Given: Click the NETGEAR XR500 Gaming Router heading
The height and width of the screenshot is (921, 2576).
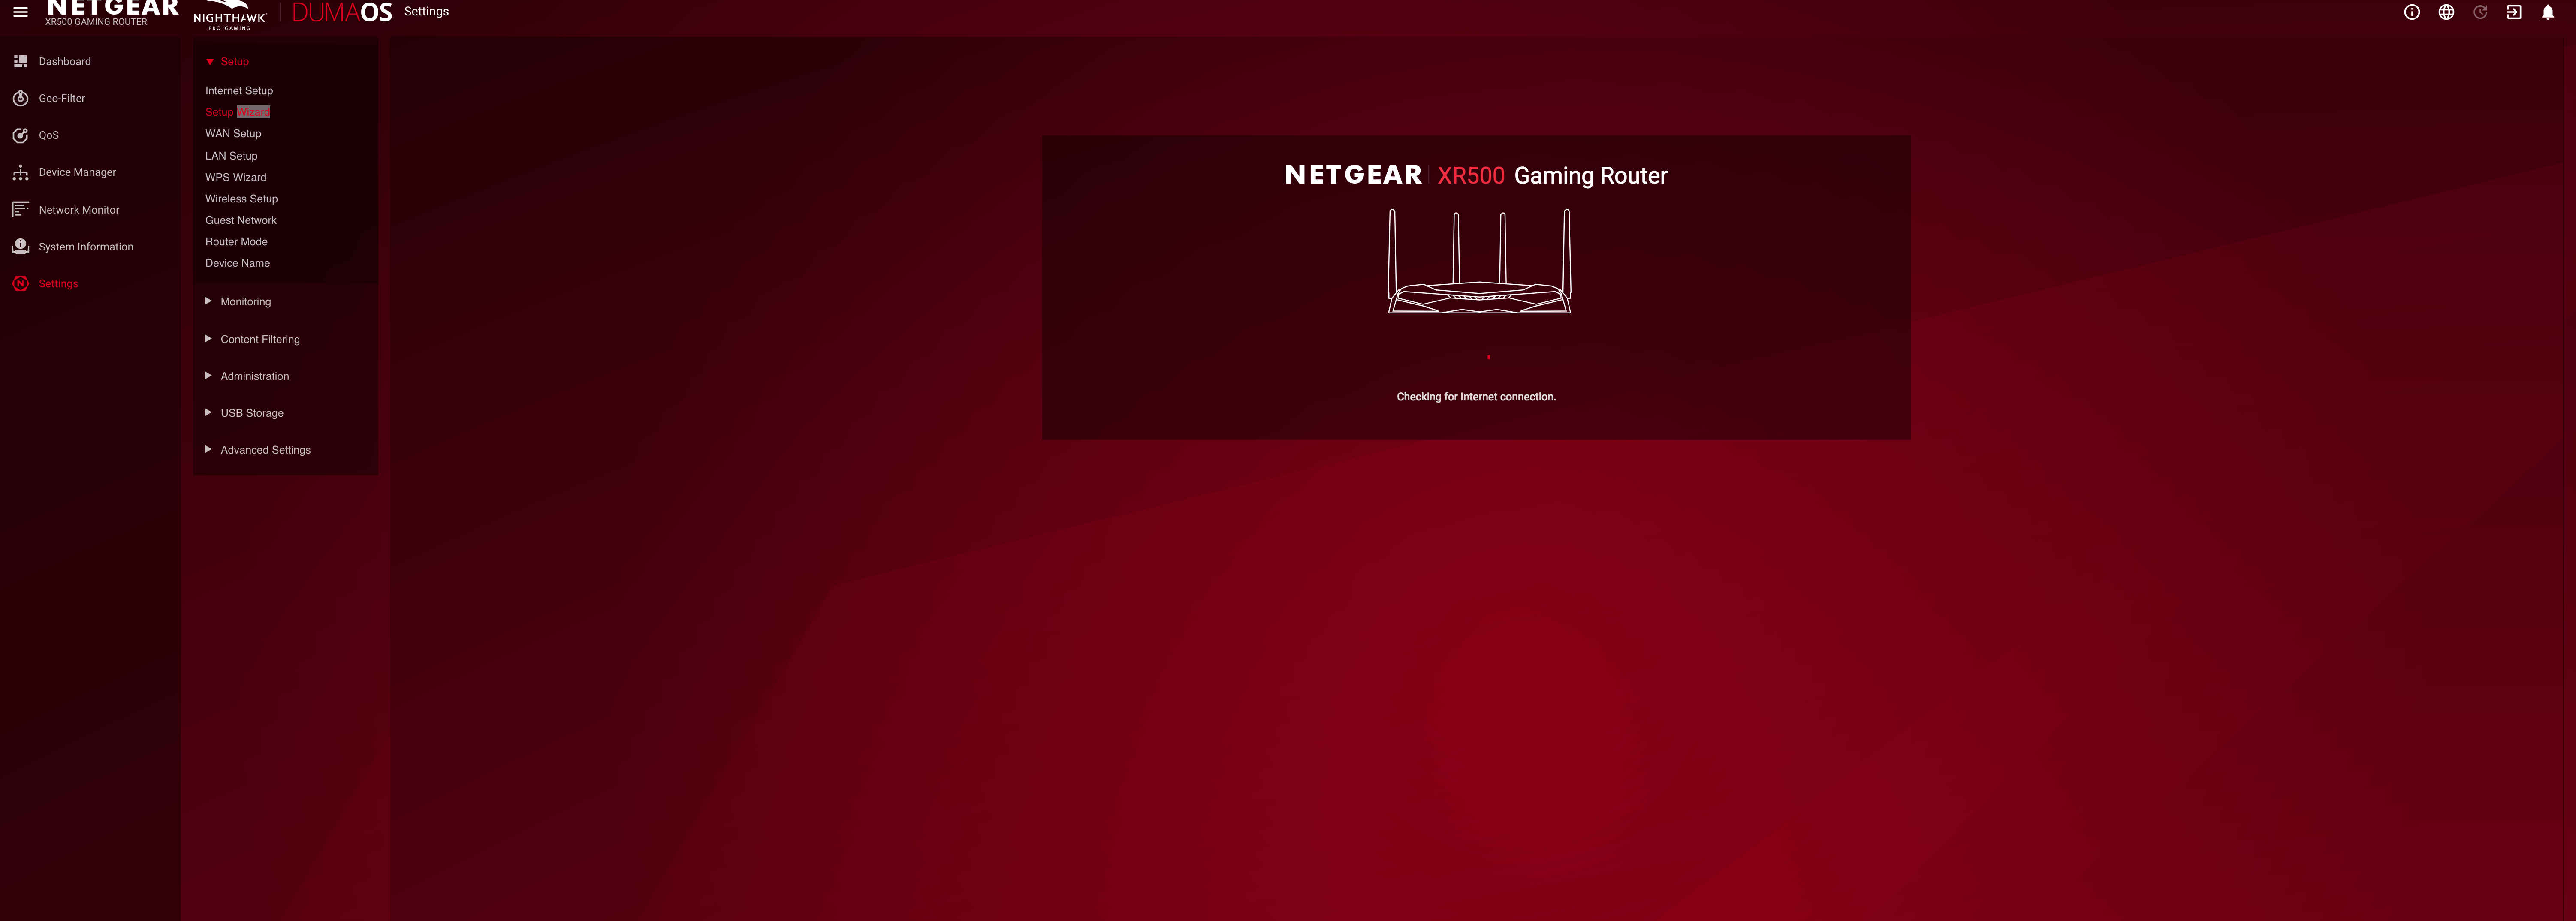Looking at the screenshot, I should (1476, 175).
